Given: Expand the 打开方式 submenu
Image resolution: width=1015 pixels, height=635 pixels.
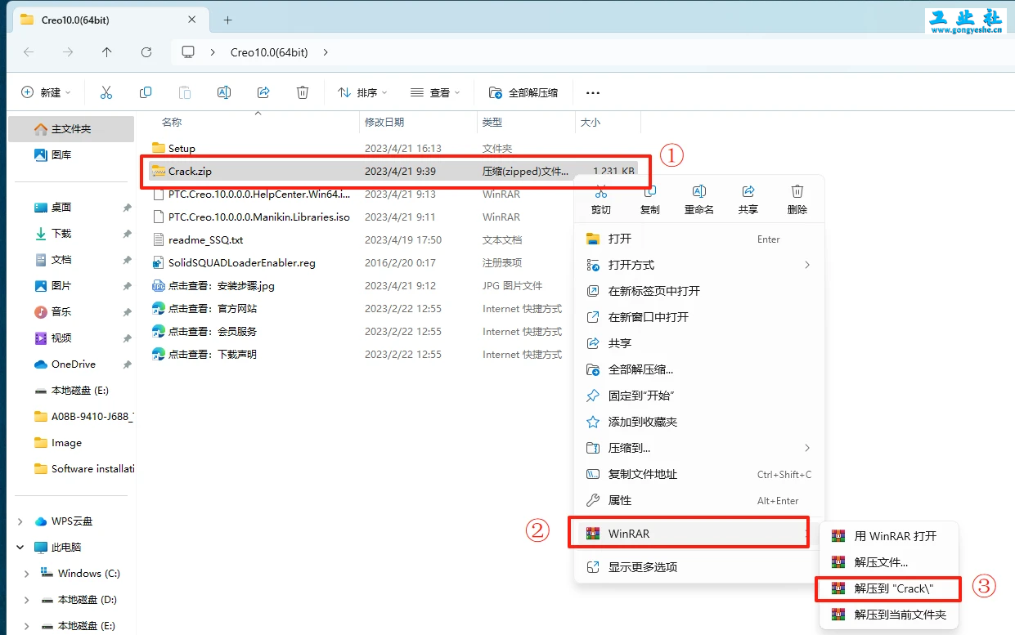Looking at the screenshot, I should click(x=807, y=265).
